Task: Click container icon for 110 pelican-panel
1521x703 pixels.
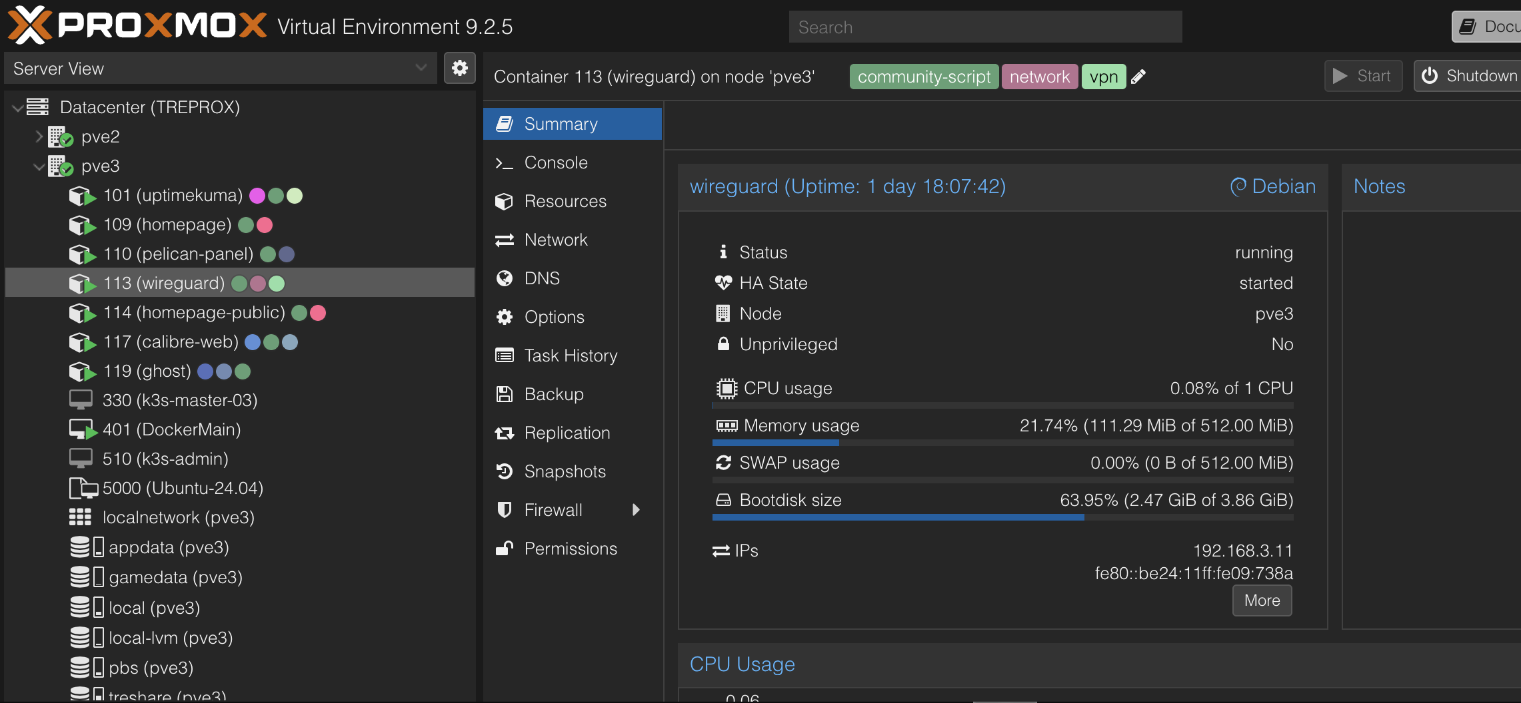Action: coord(83,254)
